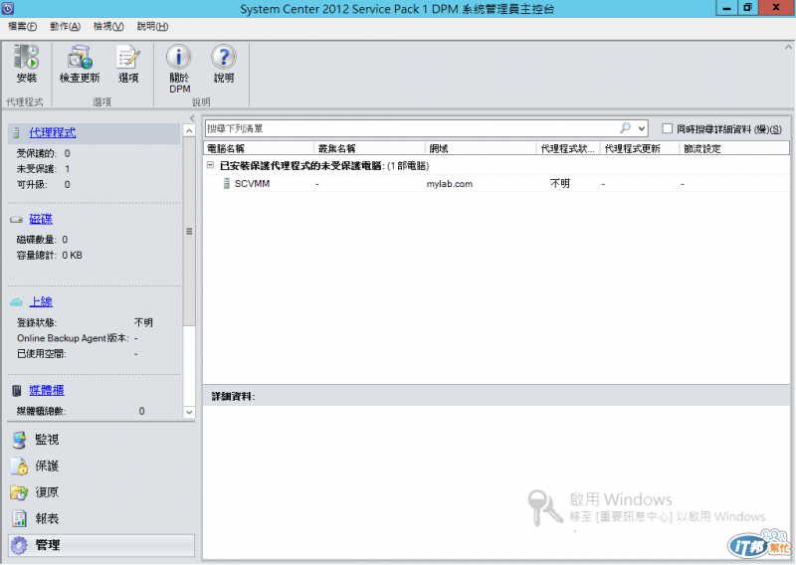Click the Agents section server icon
The height and width of the screenshot is (565, 796).
pyautogui.click(x=16, y=133)
